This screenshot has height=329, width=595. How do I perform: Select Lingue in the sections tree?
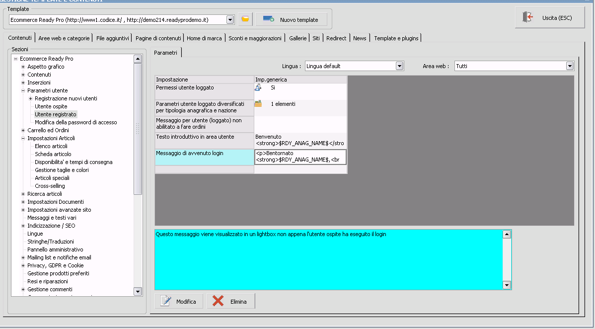(x=35, y=234)
